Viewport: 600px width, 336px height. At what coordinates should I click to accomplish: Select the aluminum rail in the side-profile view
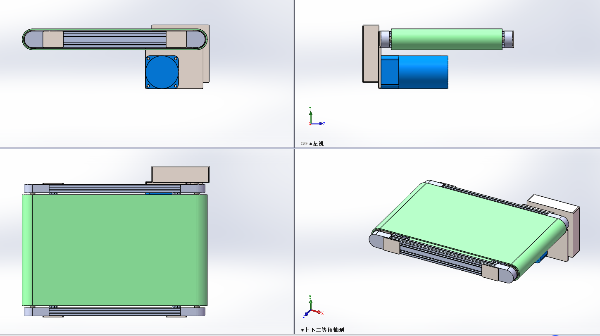[x=114, y=40]
